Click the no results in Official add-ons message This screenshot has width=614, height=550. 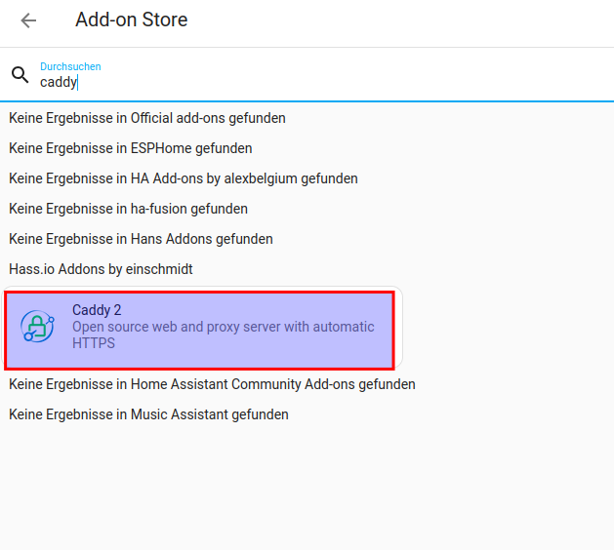(x=146, y=118)
